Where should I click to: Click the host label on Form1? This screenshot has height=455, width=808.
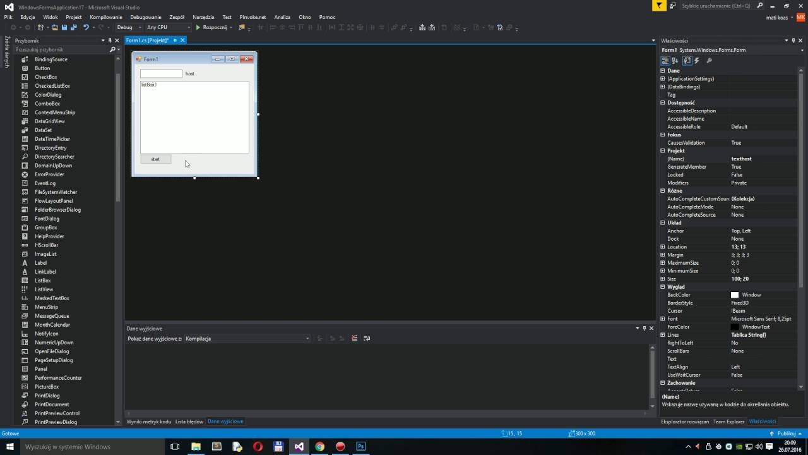pyautogui.click(x=190, y=74)
